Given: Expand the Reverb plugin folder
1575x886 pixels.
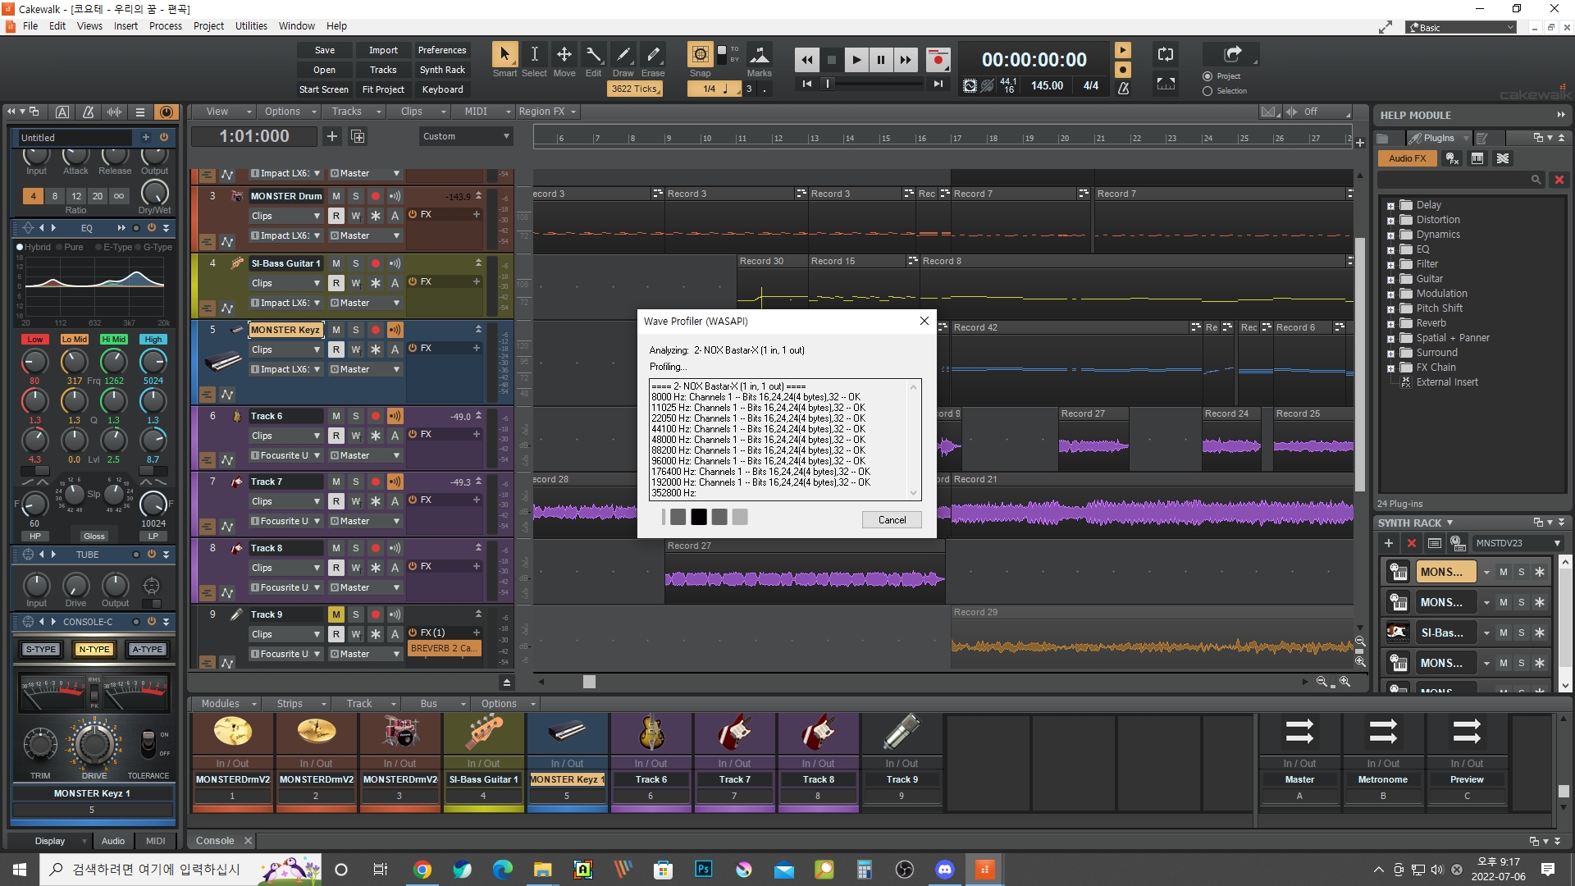Looking at the screenshot, I should click(x=1390, y=324).
